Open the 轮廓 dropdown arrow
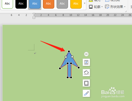Image resolution: width=132 pixels, height=101 pixels. [x=102, y=7]
